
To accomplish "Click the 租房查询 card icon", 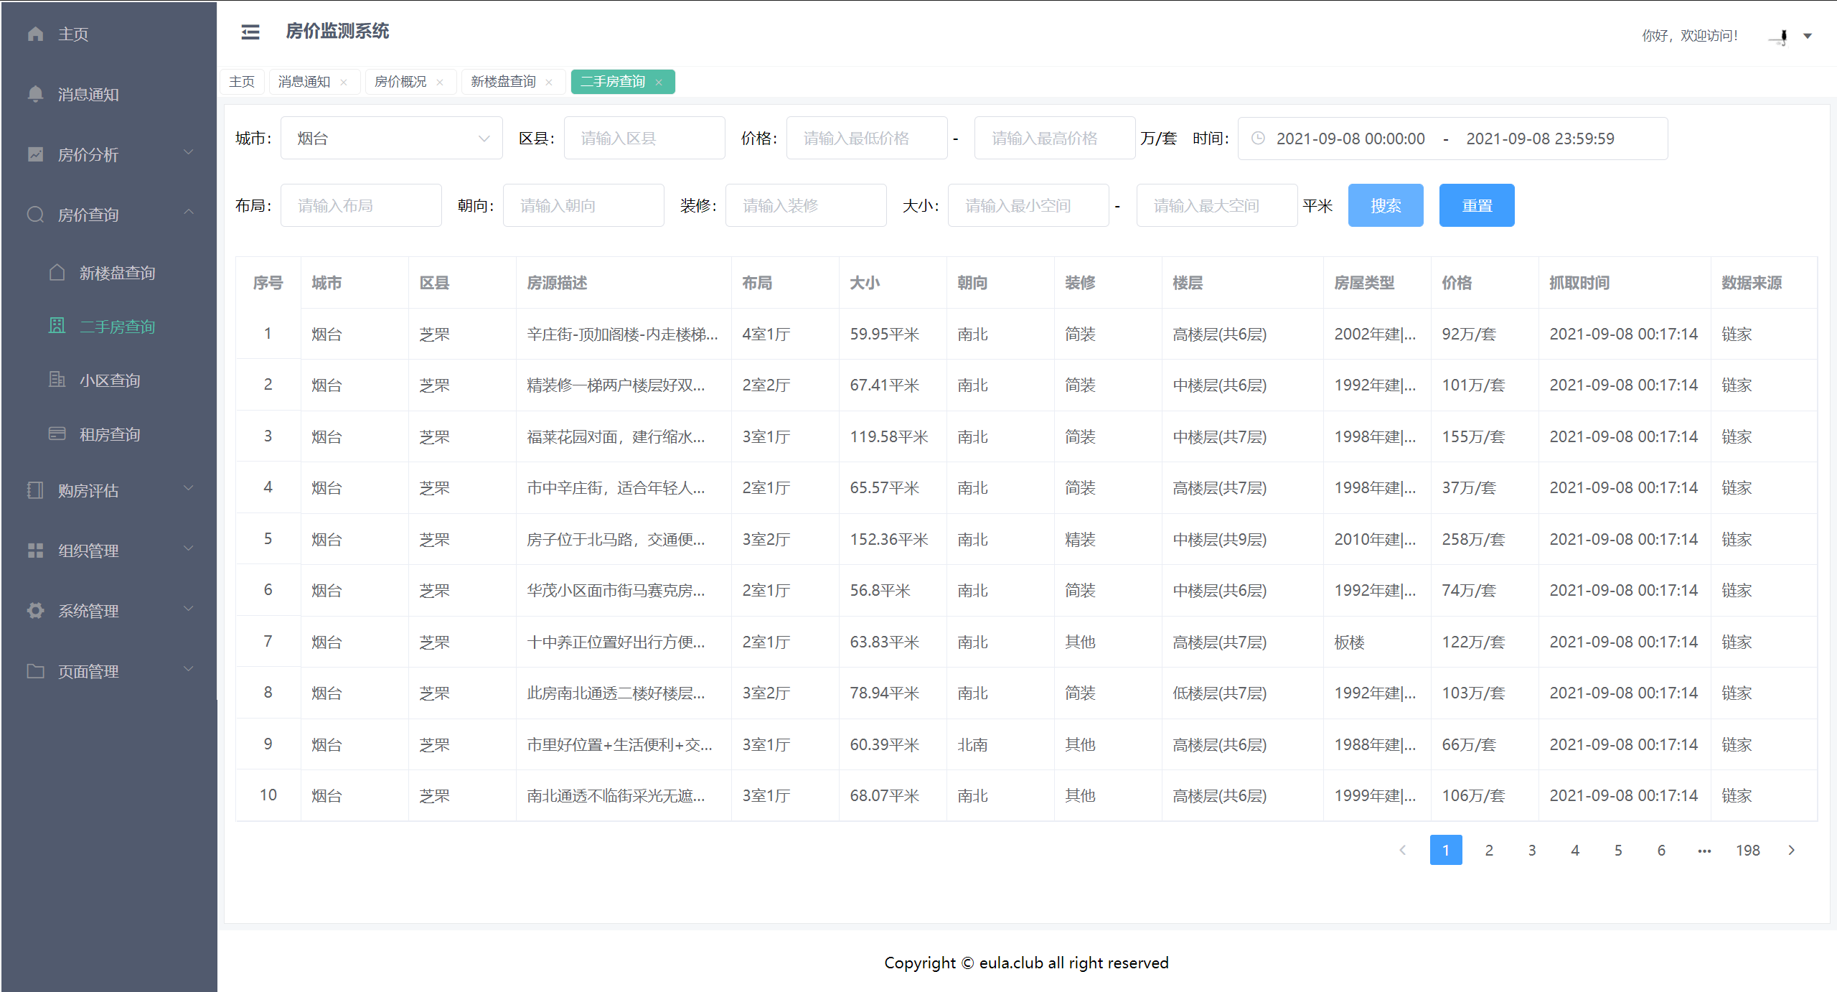I will tap(57, 434).
